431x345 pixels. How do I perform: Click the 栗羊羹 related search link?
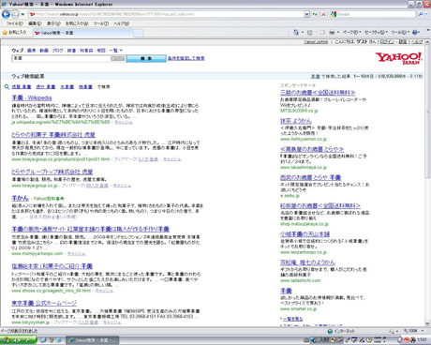pos(85,87)
